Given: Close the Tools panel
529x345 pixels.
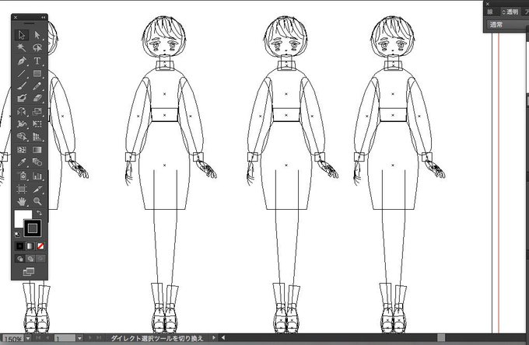Looking at the screenshot, I should pyautogui.click(x=16, y=17).
